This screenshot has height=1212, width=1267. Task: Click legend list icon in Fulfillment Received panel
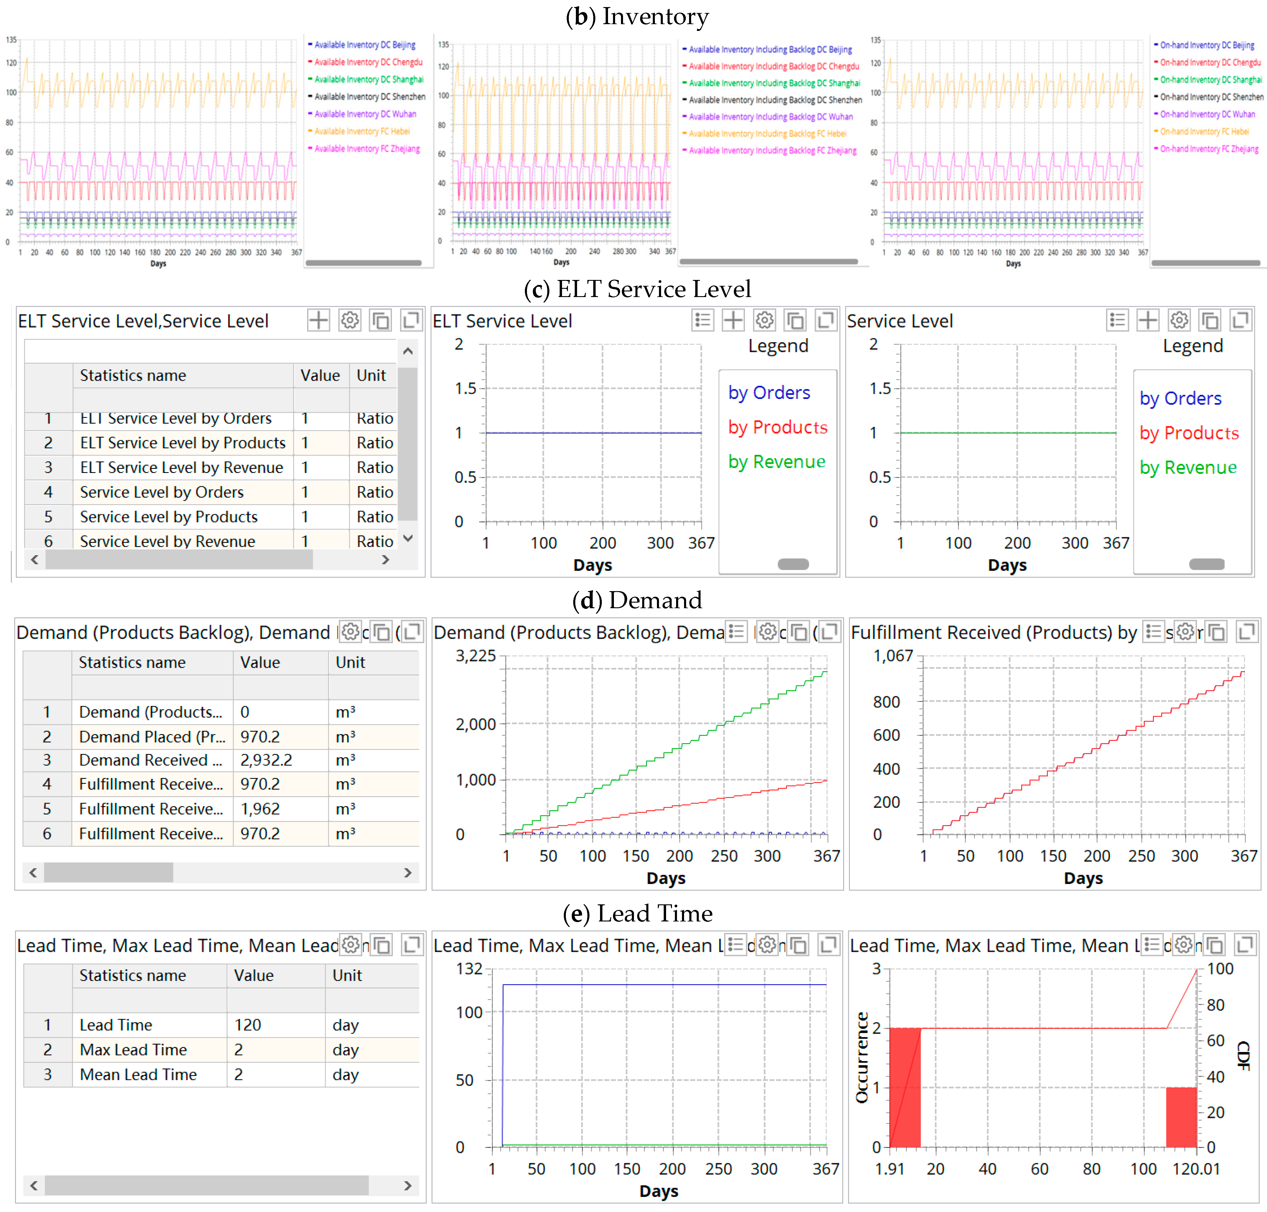coord(1153,632)
